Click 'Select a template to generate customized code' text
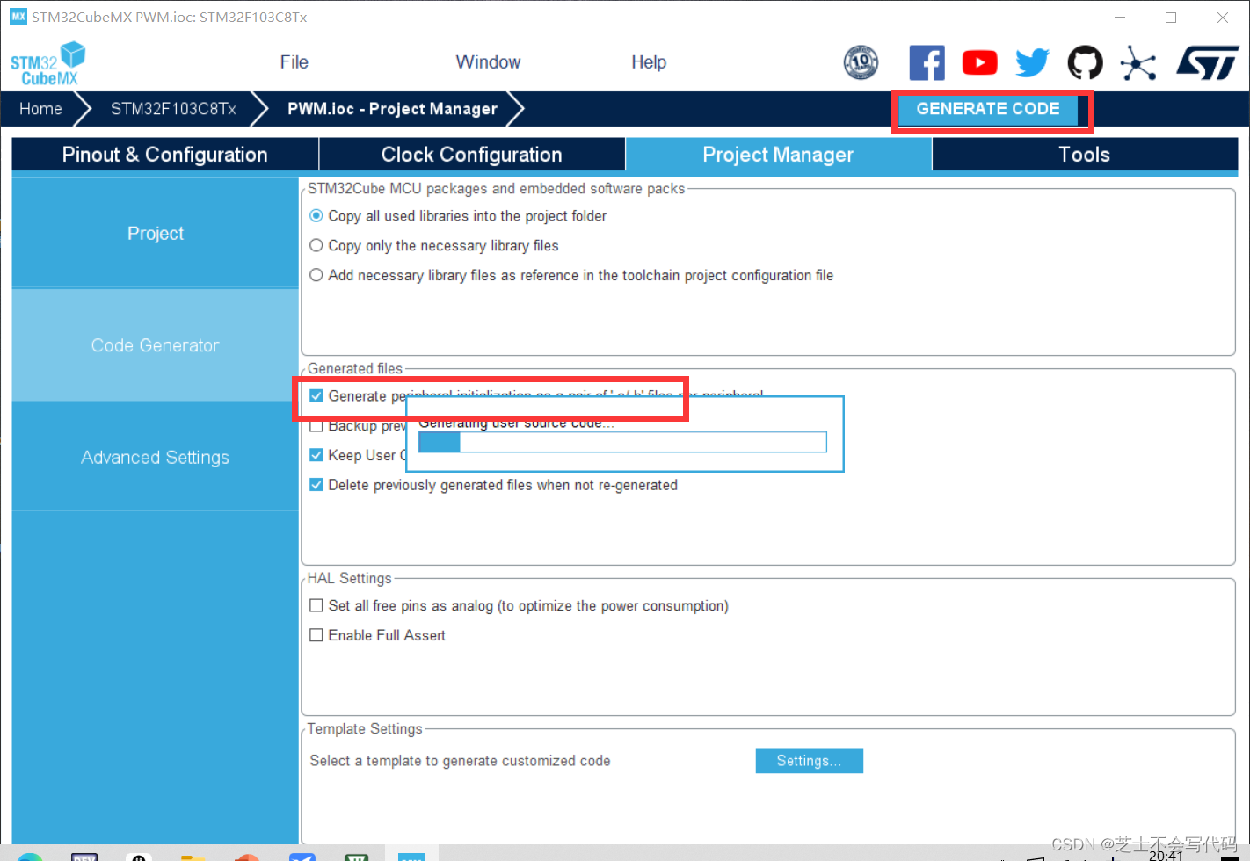The width and height of the screenshot is (1250, 861). (x=460, y=761)
